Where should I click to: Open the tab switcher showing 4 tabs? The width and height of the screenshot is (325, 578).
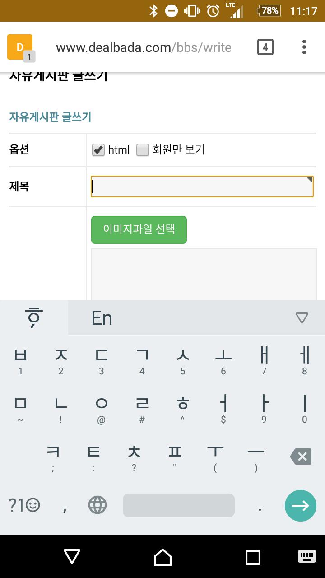(265, 47)
